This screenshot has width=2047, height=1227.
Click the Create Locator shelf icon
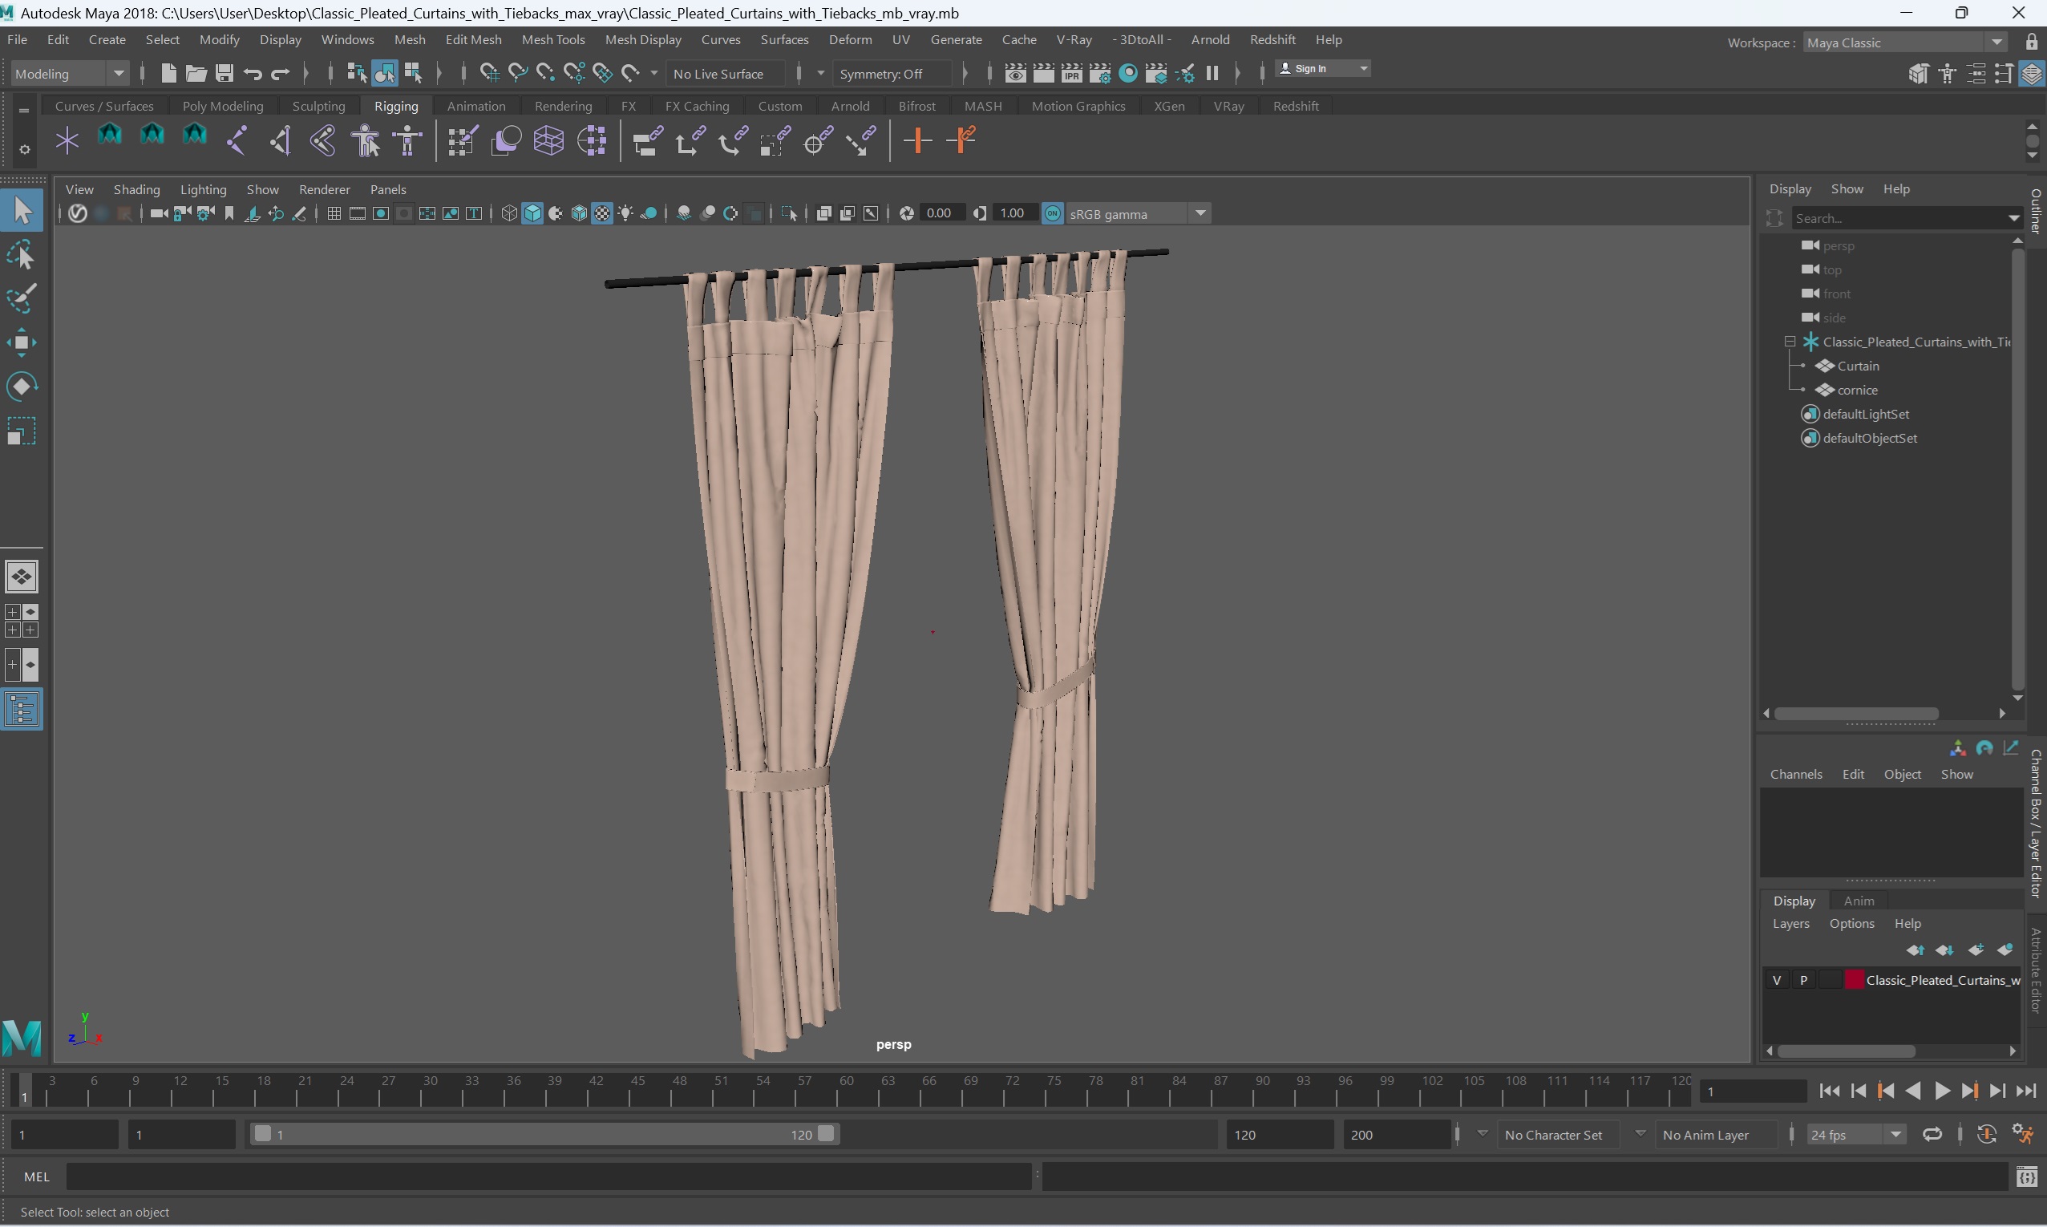click(67, 140)
